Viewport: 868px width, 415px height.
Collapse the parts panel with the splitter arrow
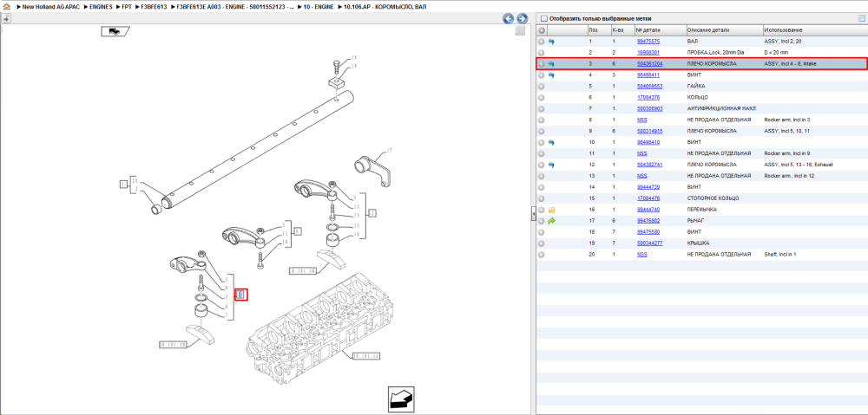pyautogui.click(x=533, y=213)
